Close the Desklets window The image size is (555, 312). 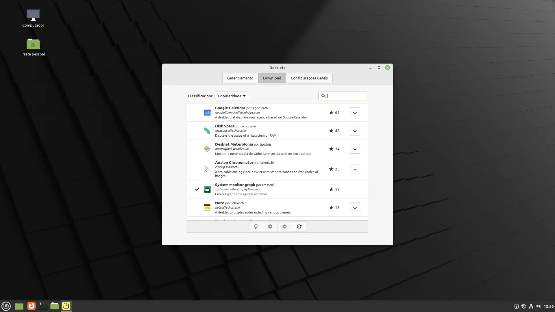pyautogui.click(x=388, y=68)
